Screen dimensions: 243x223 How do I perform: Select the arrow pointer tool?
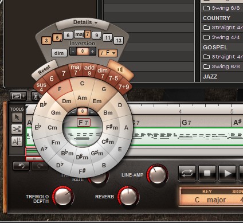17,118
